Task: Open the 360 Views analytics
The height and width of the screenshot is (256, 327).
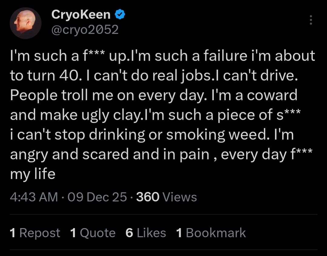Action: pos(166,197)
